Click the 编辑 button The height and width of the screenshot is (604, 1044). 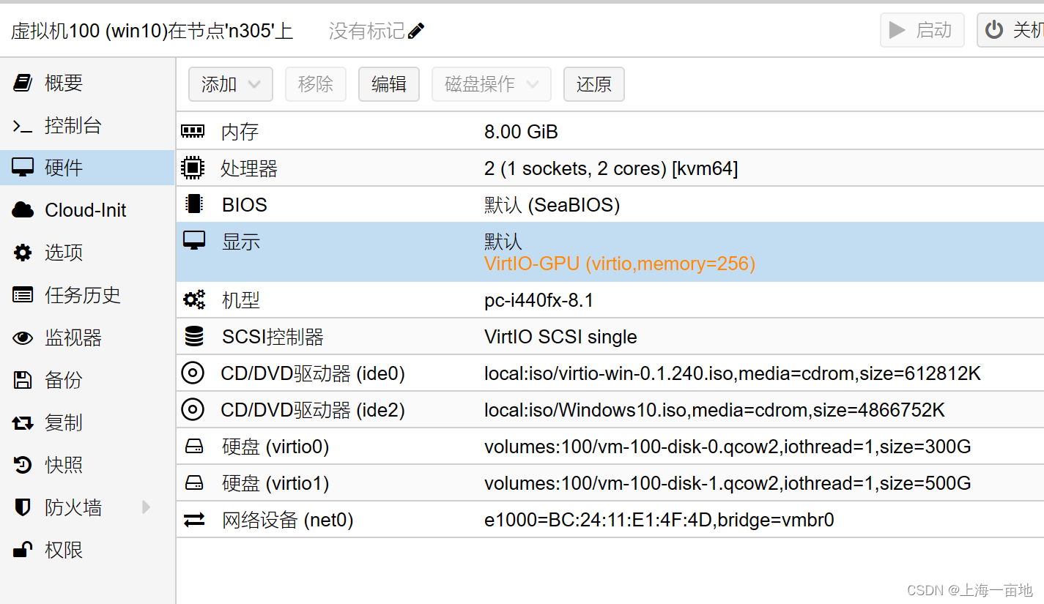(x=389, y=84)
